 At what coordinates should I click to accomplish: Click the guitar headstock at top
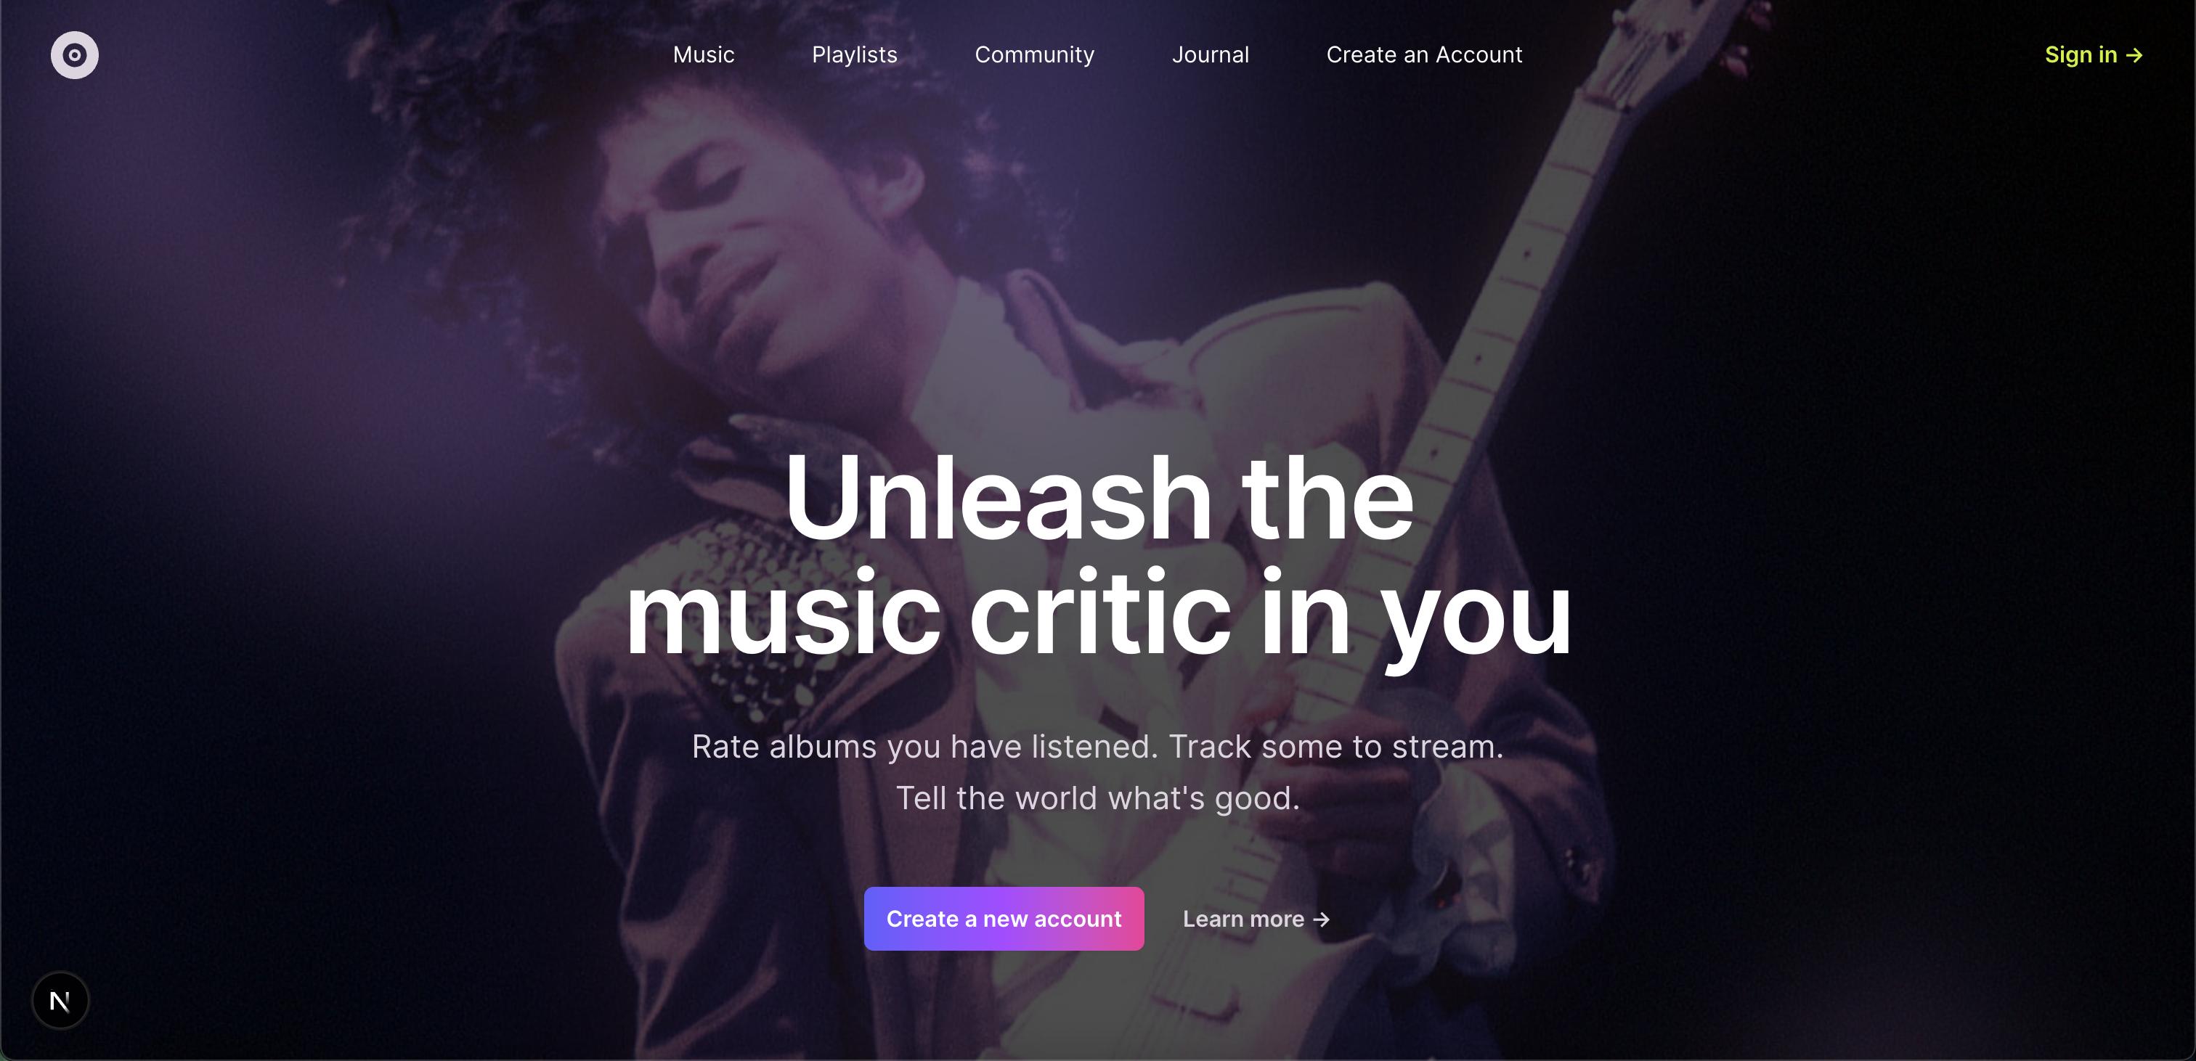pos(1671,51)
